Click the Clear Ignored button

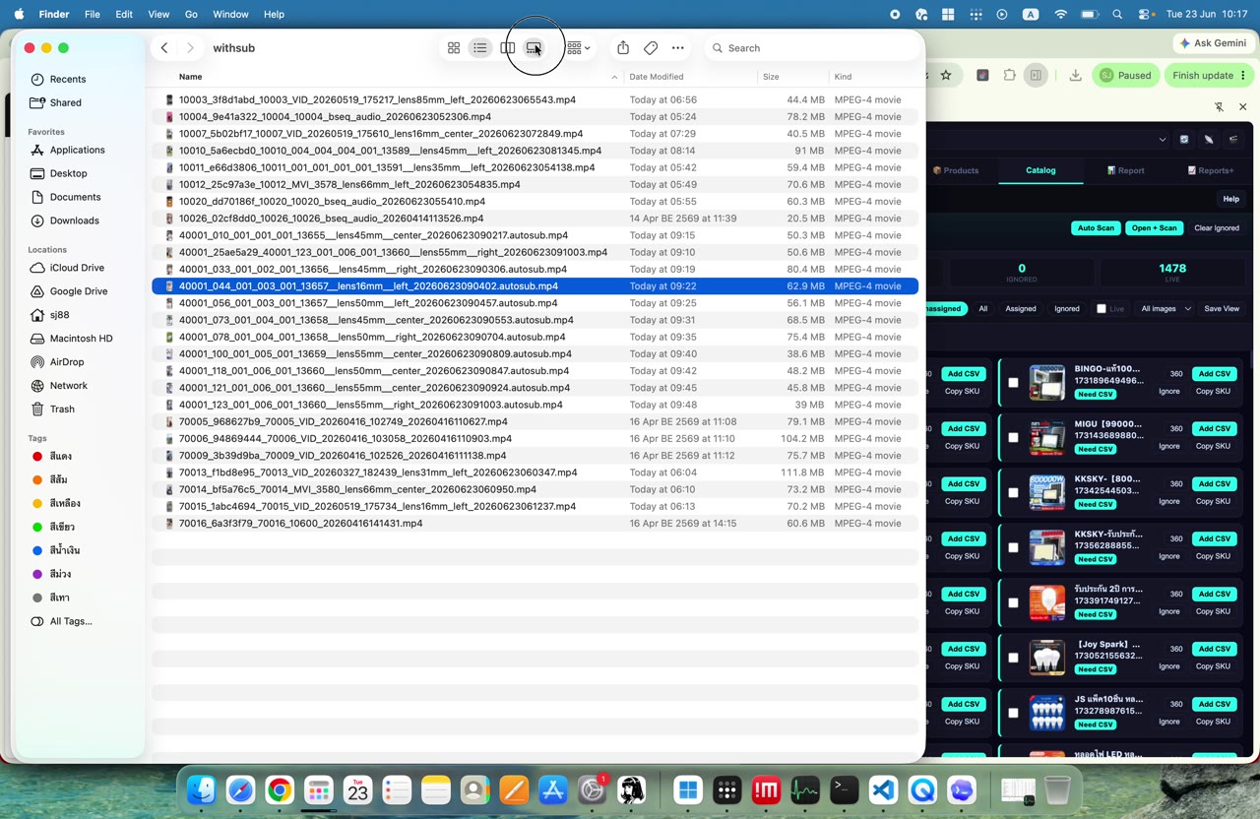tap(1217, 227)
